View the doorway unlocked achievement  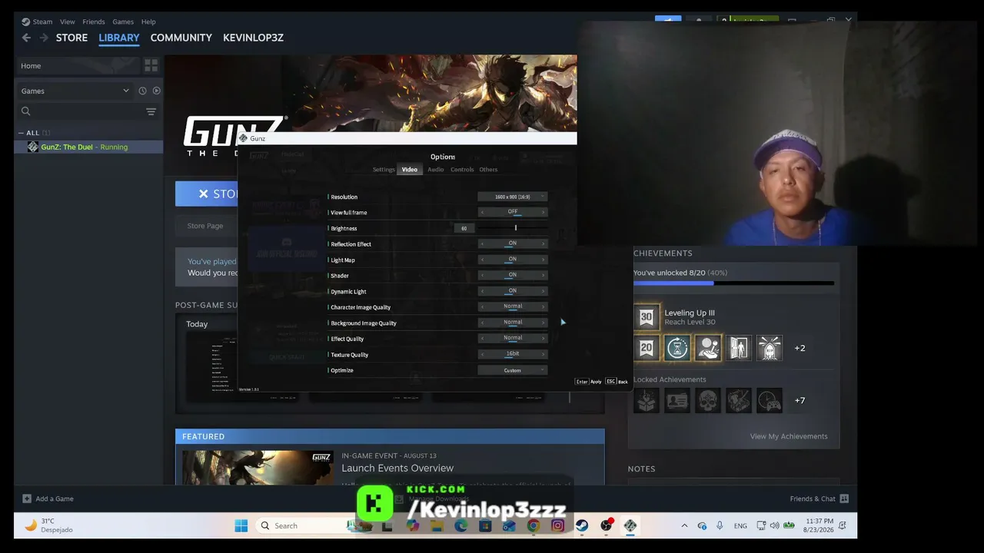(739, 348)
